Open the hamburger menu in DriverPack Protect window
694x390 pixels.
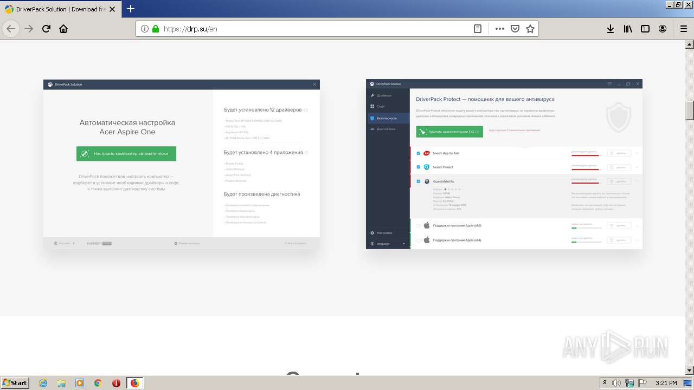[x=610, y=84]
